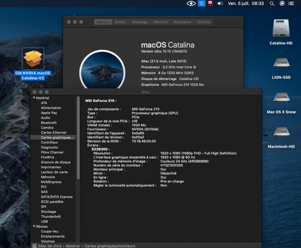Select Thunderbolt in the sidebar
The height and width of the screenshot is (248, 301).
click(51, 217)
